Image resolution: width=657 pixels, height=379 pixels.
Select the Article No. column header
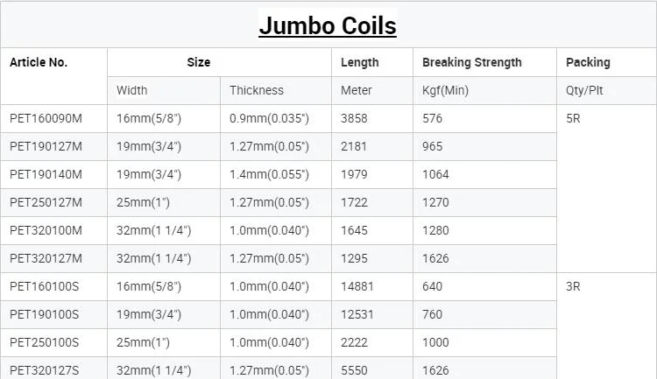(x=39, y=62)
